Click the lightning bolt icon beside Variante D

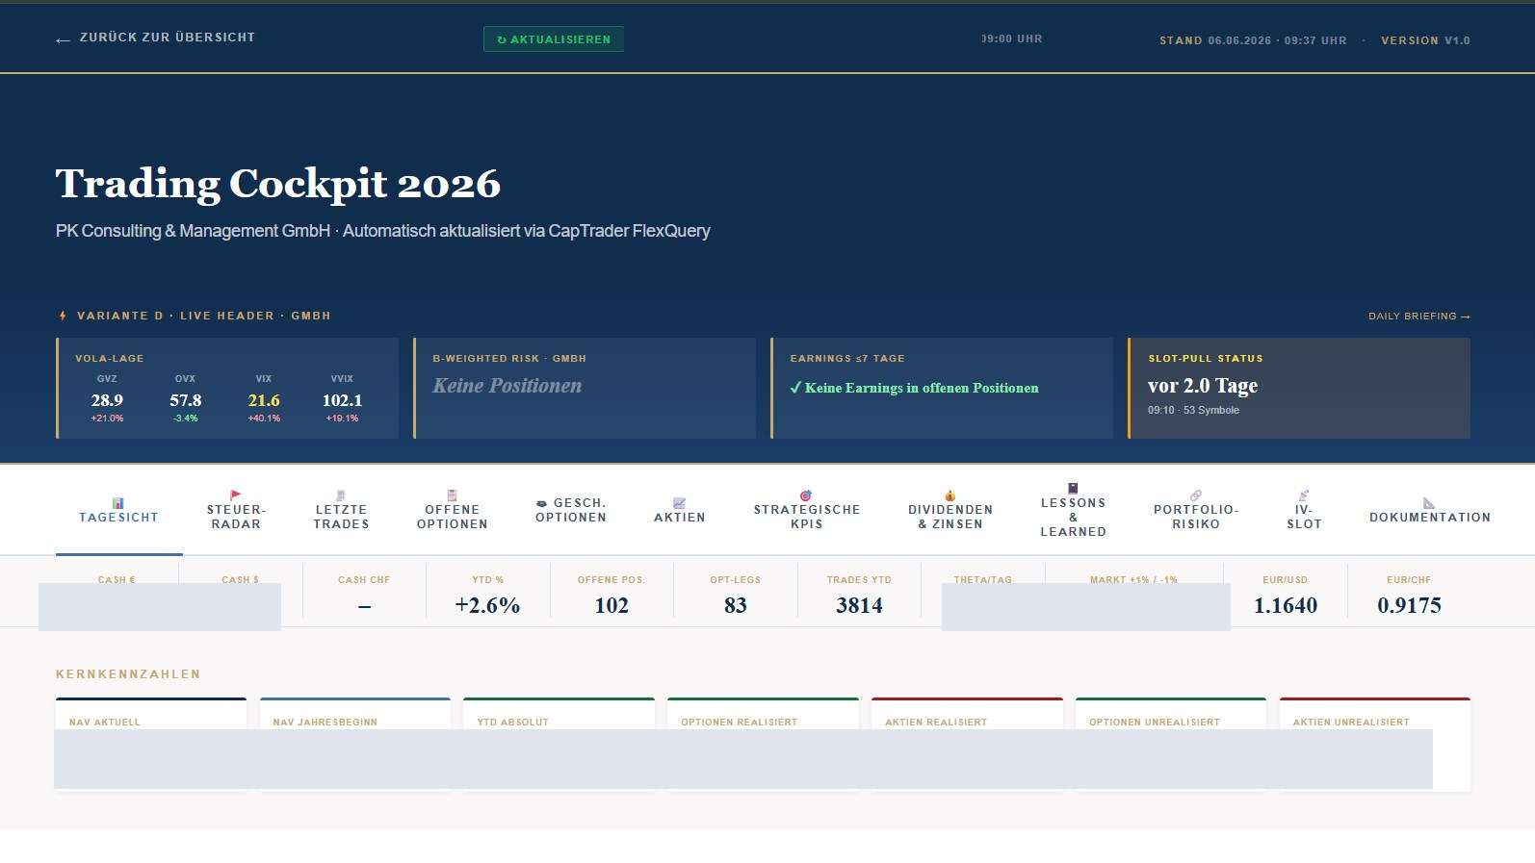63,316
